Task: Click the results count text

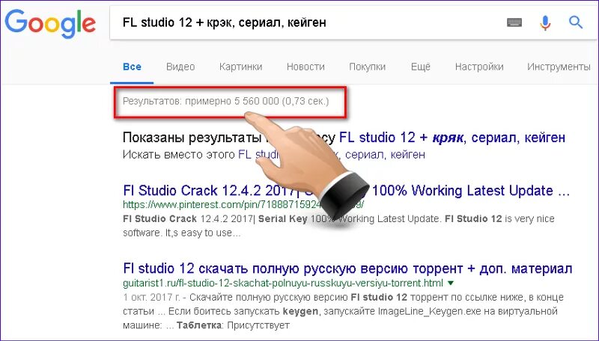Action: coord(226,102)
